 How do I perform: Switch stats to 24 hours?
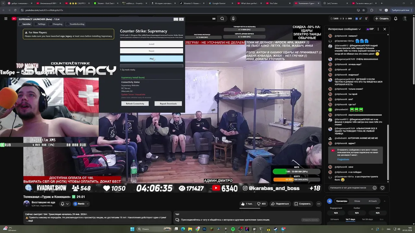coord(335,219)
